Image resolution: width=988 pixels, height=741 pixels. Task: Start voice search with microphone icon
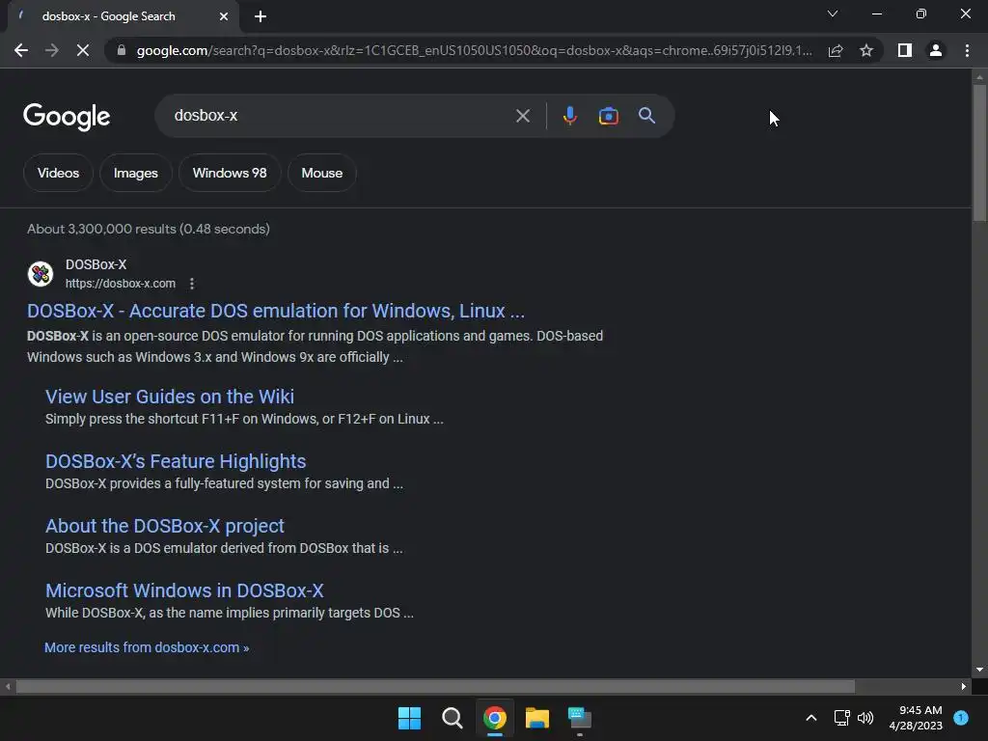(569, 116)
